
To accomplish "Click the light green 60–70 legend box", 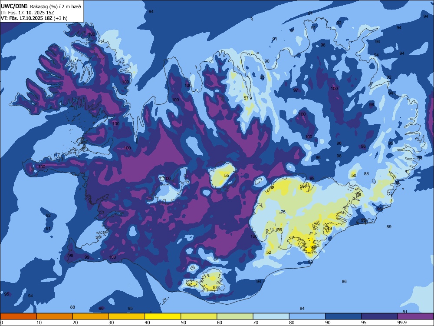I will pos(235,316).
